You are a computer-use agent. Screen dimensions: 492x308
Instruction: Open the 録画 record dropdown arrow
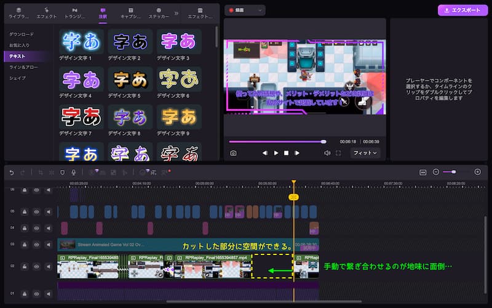[260, 10]
